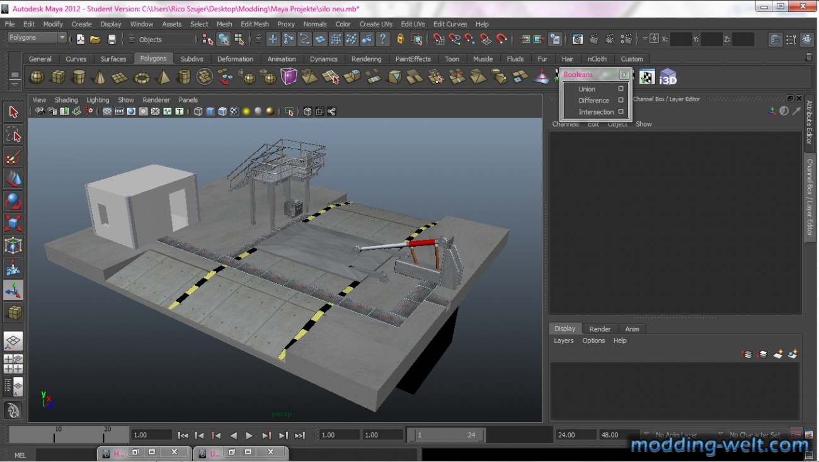Pick the Move tool in toolbox
The height and width of the screenshot is (462, 819).
click(13, 179)
